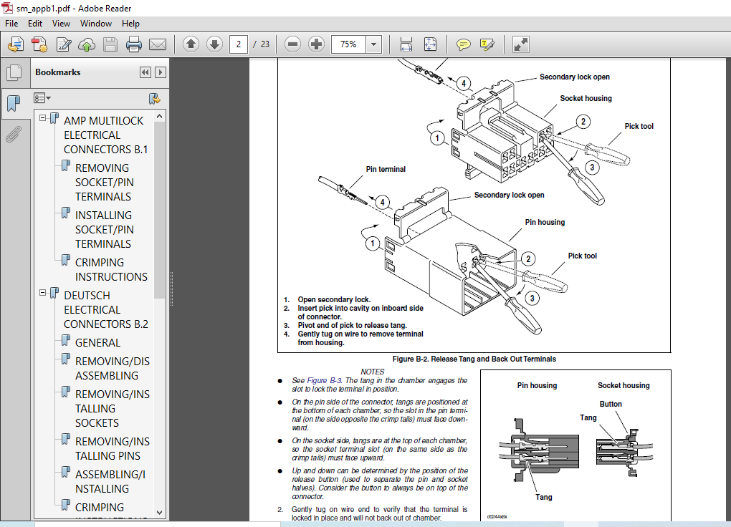Screen dimensions: 731x527
Task: Open the Bookmarks panel ribbon icon
Action: tap(14, 102)
